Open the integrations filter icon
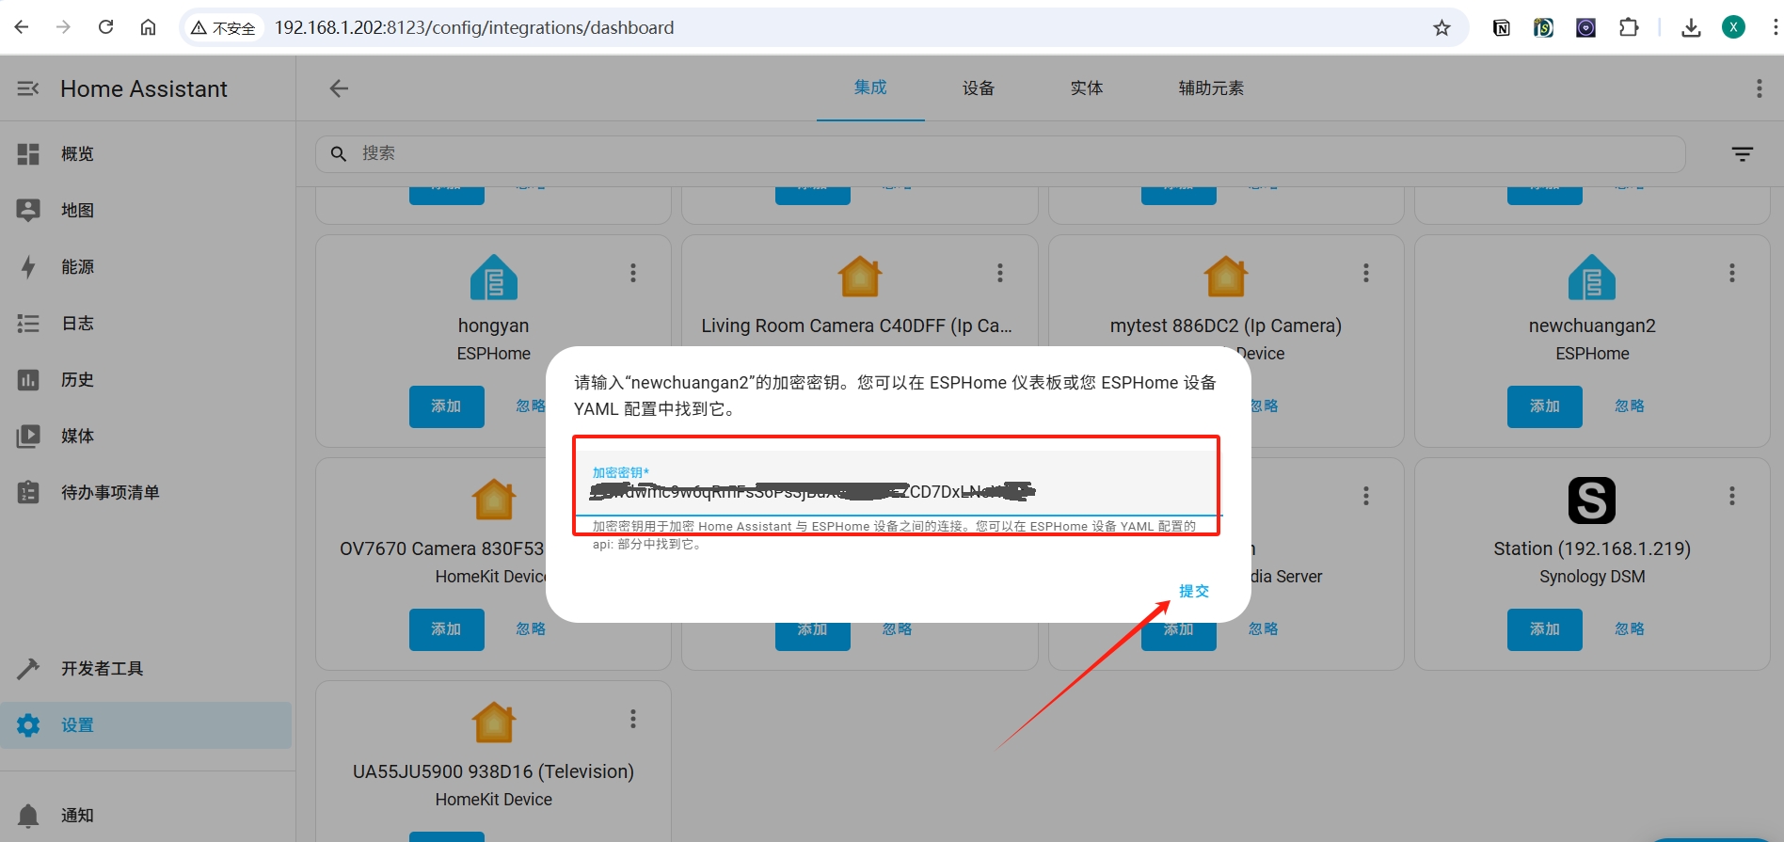 [1743, 153]
